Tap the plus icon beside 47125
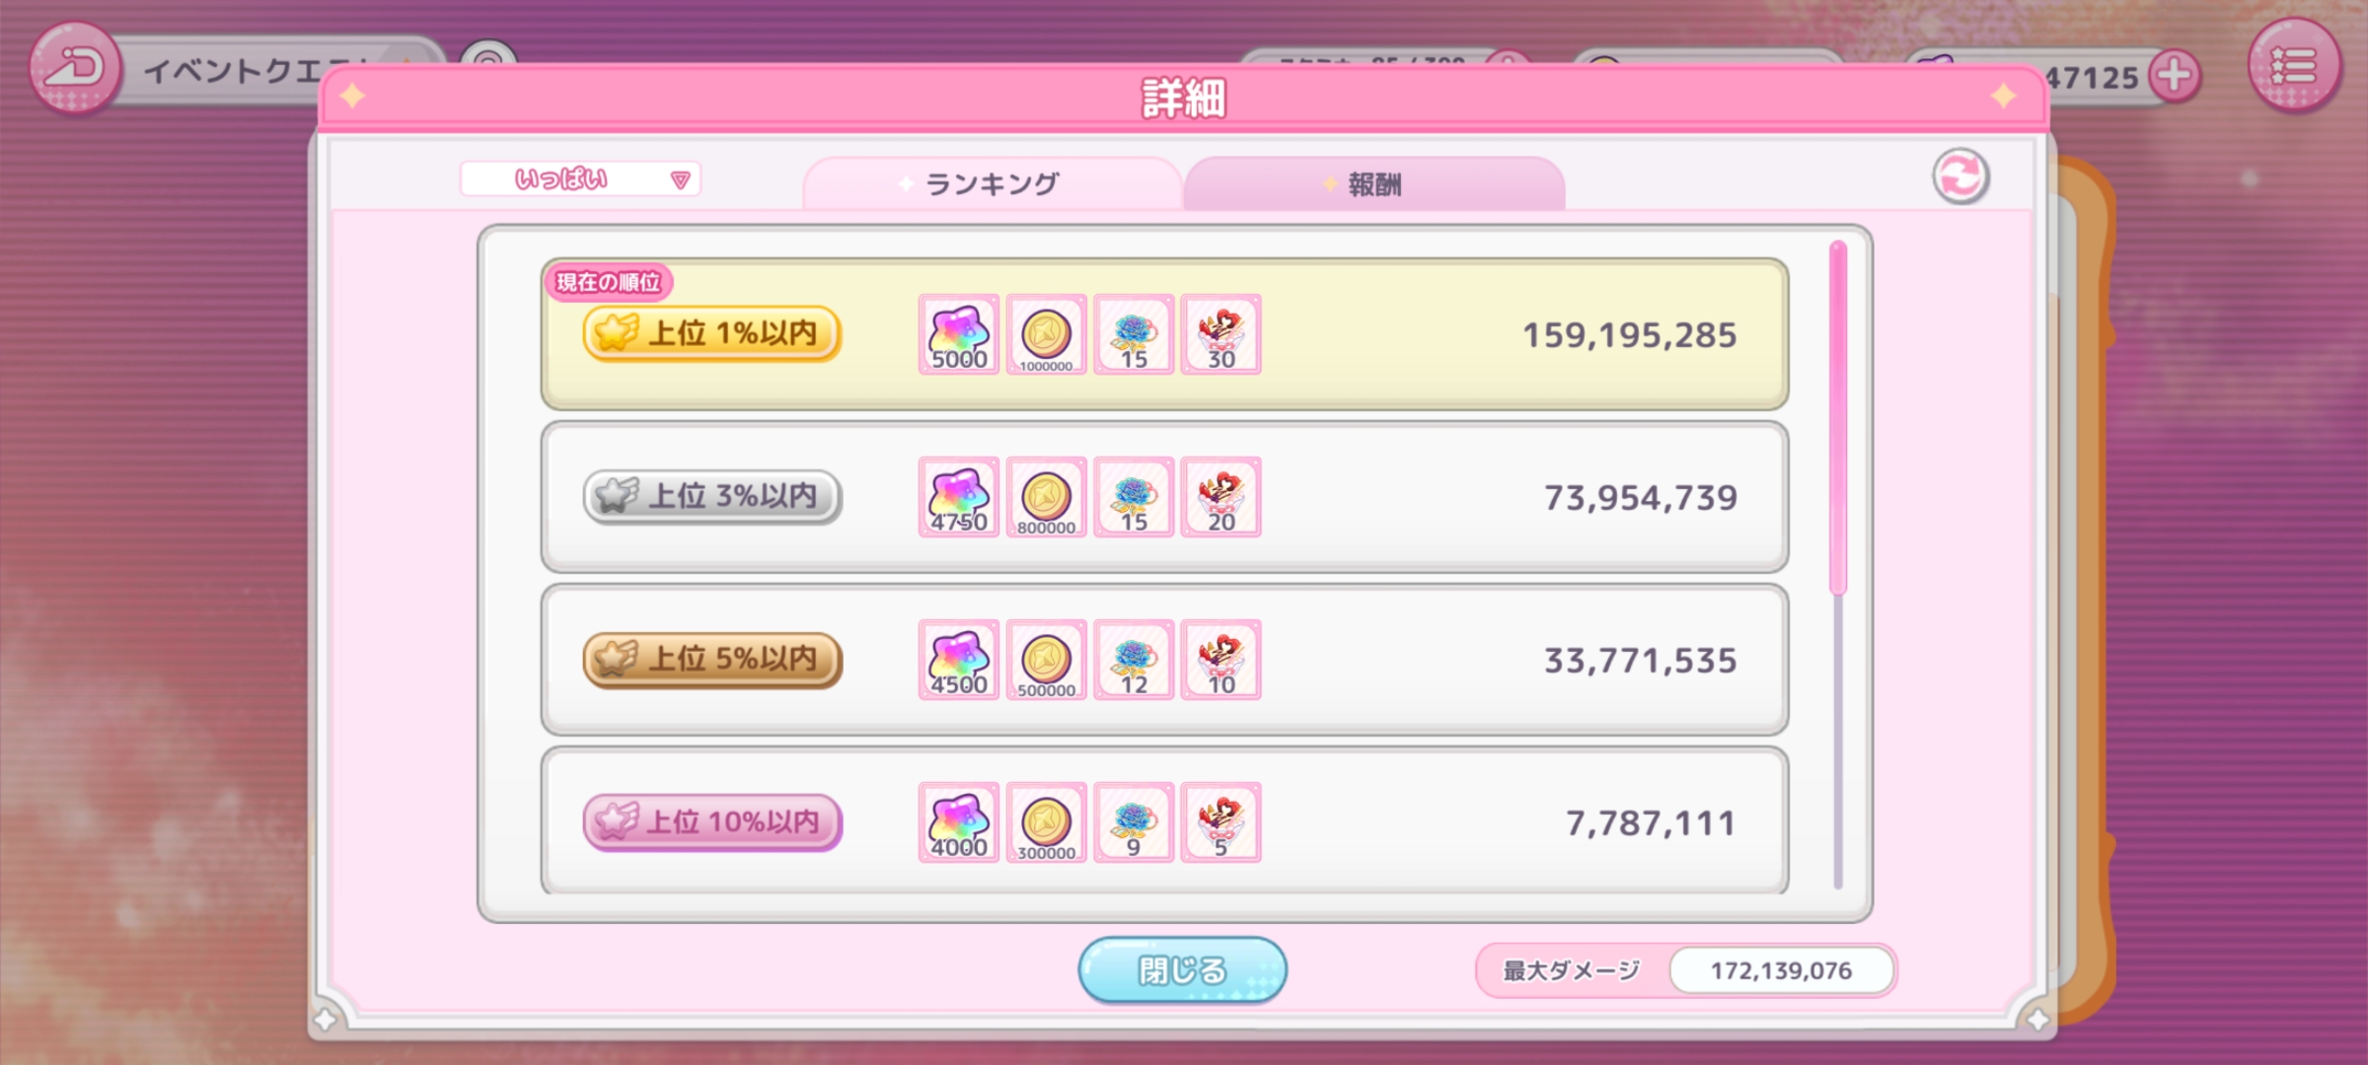The height and width of the screenshot is (1065, 2368). [x=2175, y=75]
